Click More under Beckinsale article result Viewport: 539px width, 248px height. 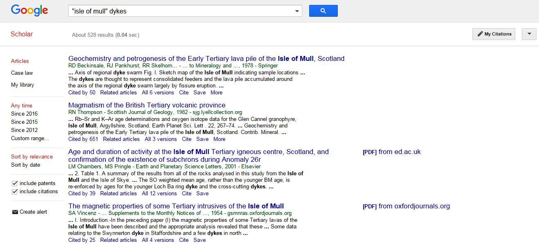(x=216, y=93)
